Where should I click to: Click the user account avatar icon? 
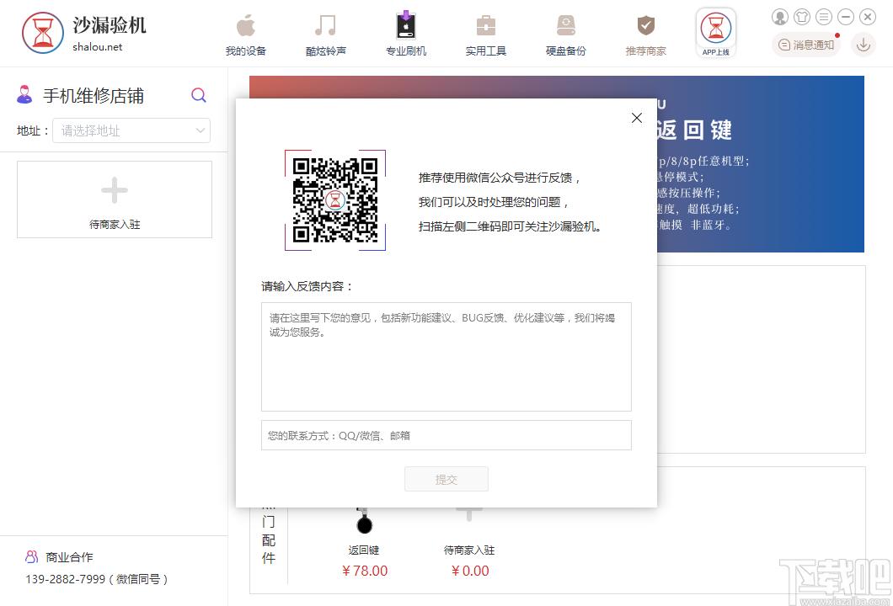779,17
